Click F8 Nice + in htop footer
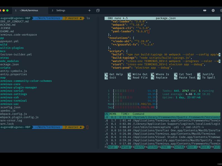The image size is (222, 166). (204, 147)
